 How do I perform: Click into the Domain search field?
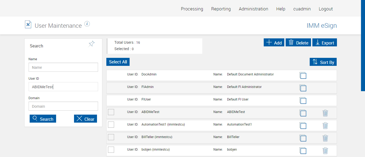pyautogui.click(x=63, y=106)
